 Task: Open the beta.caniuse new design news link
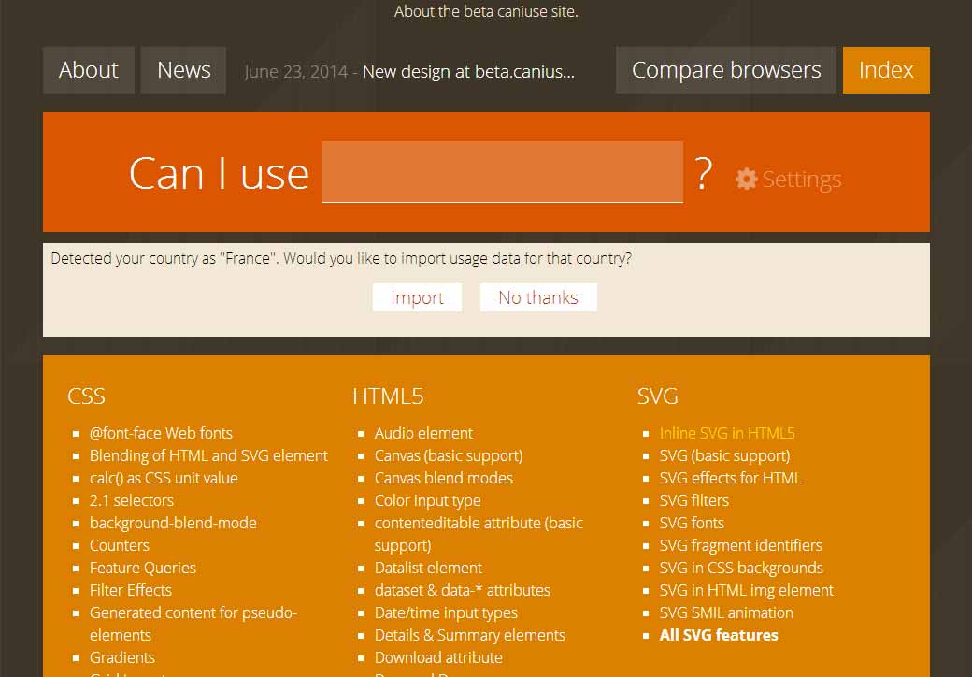(x=468, y=72)
